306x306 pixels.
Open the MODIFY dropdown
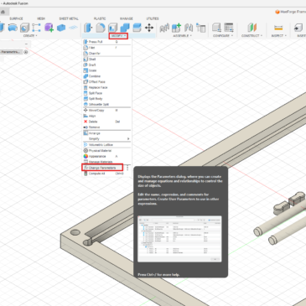click(118, 36)
